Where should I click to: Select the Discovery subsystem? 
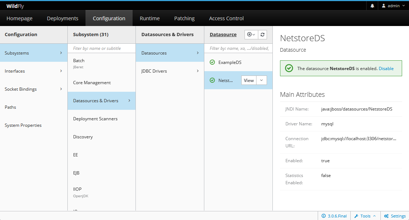101,137
